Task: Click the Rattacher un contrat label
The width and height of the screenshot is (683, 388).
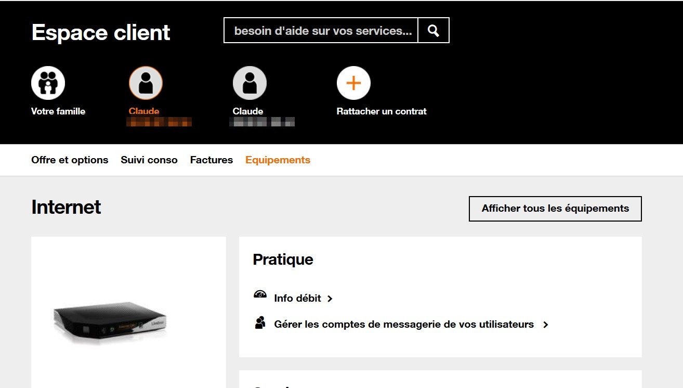Action: coord(382,111)
